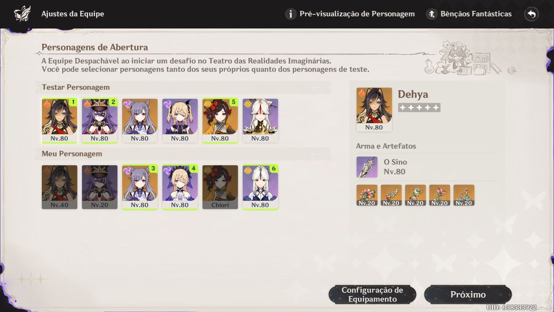Screen dimensions: 554x312
Task: Click greyed-out Dehya Nv.40 card
Action: (59, 187)
